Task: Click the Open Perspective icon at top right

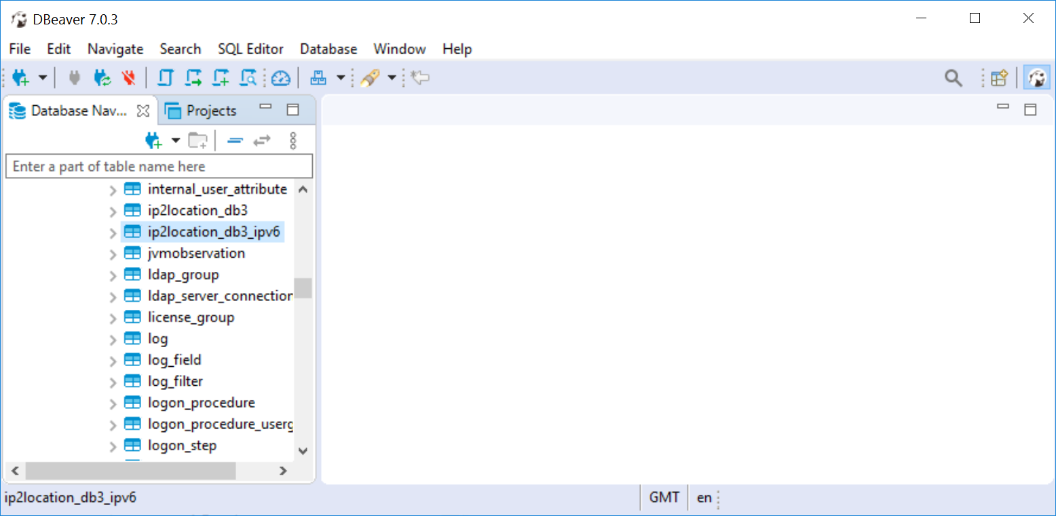Action: (999, 78)
